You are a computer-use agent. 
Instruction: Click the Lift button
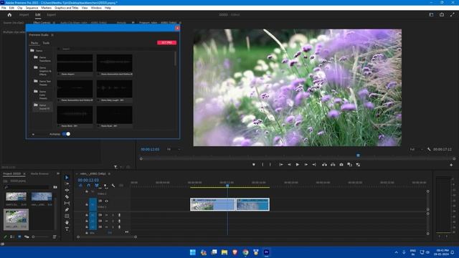(x=324, y=165)
